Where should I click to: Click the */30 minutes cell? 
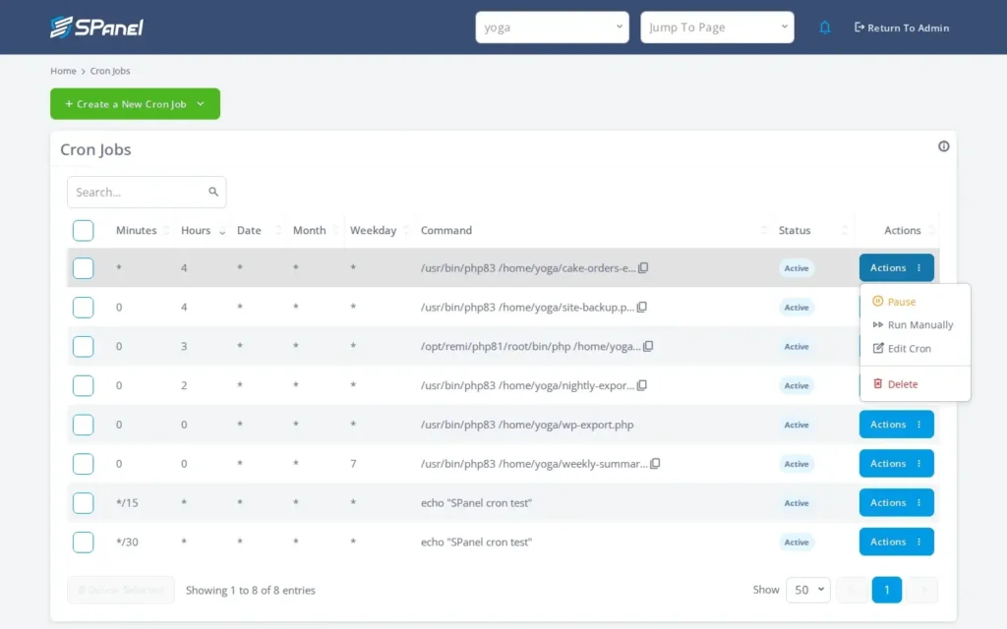[127, 542]
